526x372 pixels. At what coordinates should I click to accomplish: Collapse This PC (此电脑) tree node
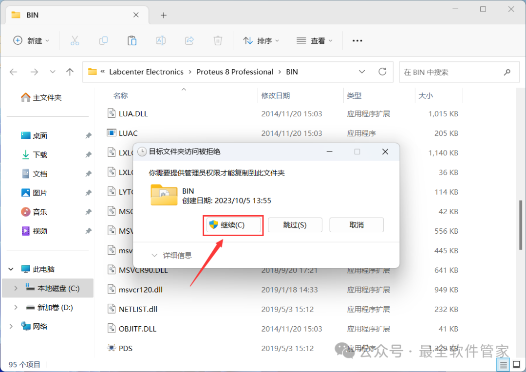[11, 269]
